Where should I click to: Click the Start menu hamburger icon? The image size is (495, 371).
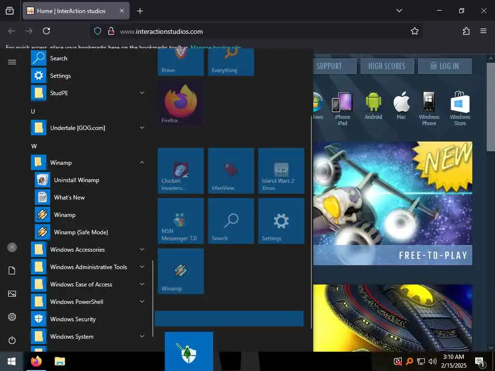click(x=12, y=62)
